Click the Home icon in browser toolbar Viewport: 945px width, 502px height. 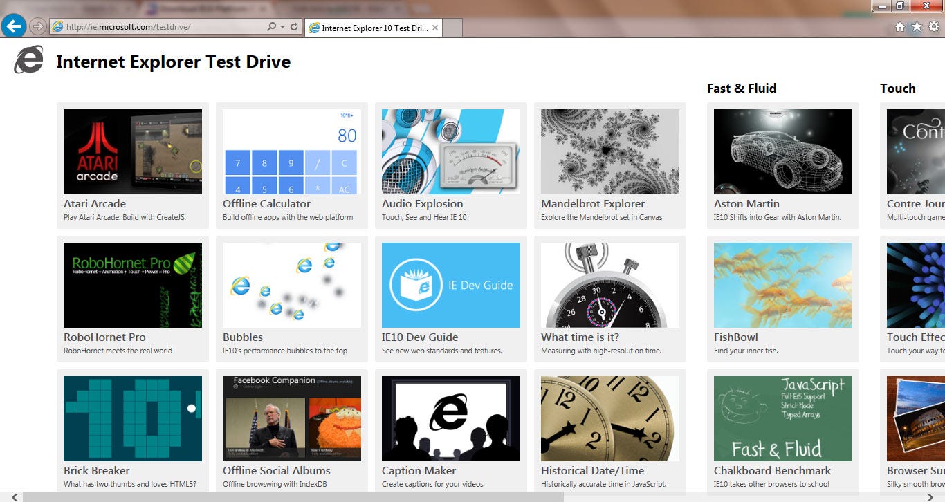pos(900,27)
